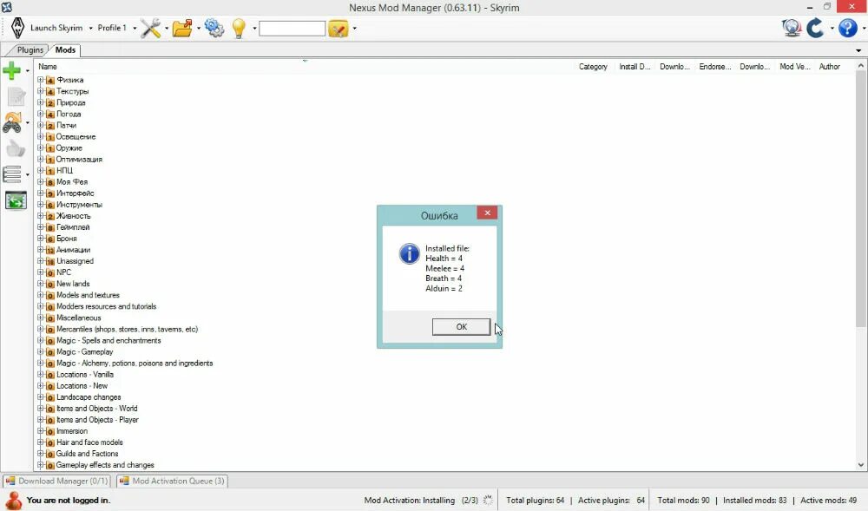Sort by Name column header
Screen dimensions: 868x511
click(48, 66)
